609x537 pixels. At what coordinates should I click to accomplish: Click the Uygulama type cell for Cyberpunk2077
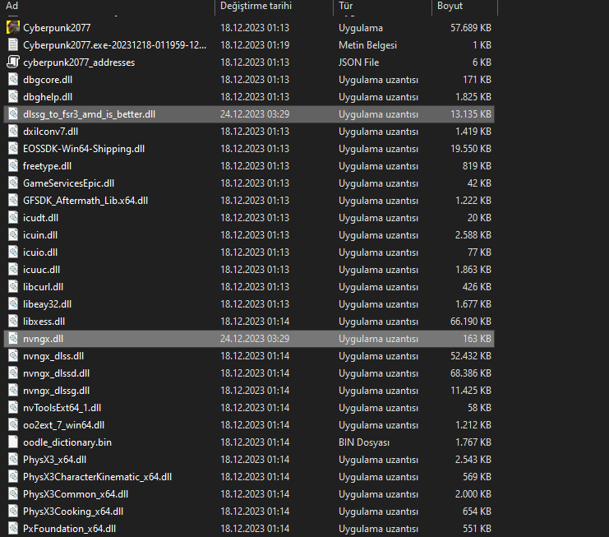(x=361, y=28)
